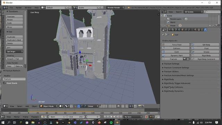Click the 3D viewport editor type icon

5,106
